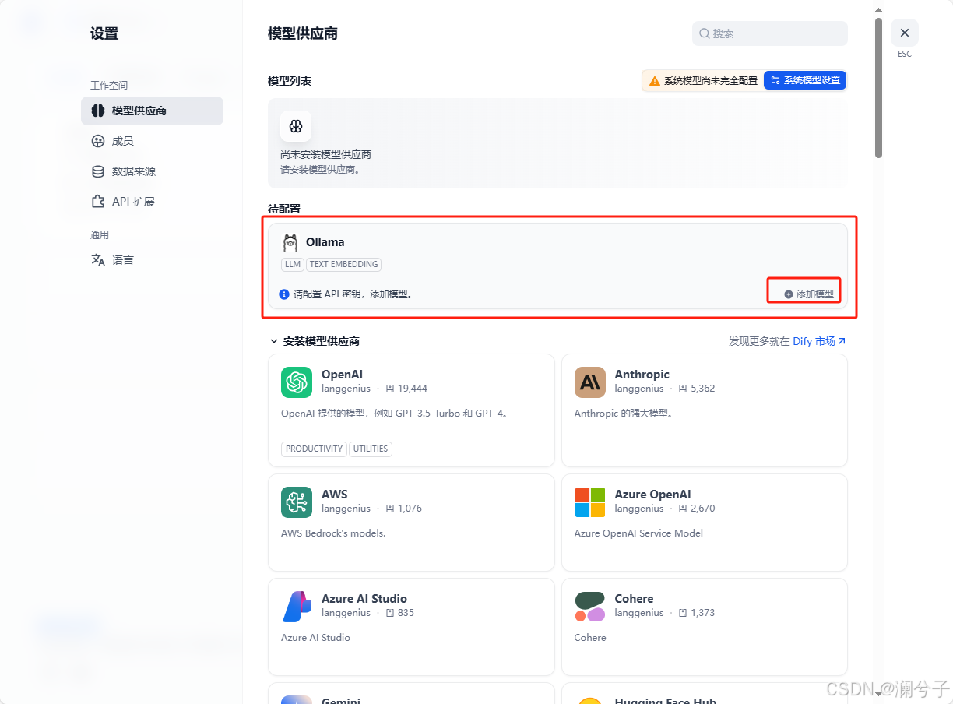The image size is (953, 704).
Task: Select the Ollama provider name
Action: [x=325, y=242]
